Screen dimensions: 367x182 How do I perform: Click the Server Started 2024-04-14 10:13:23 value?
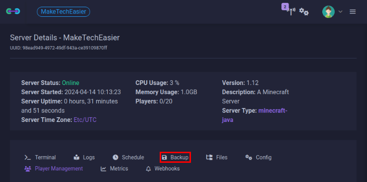[92, 92]
